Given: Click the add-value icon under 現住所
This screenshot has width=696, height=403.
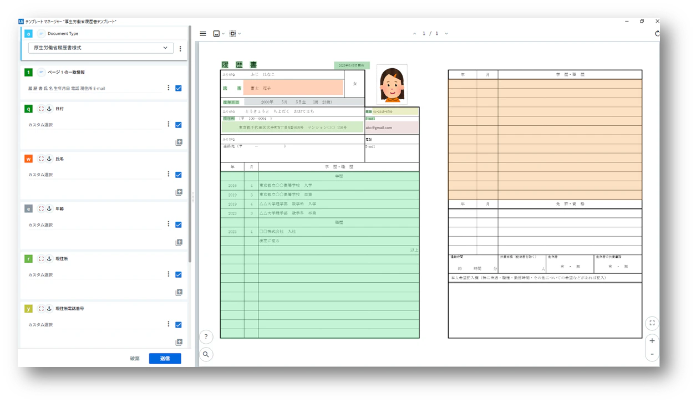Looking at the screenshot, I should [x=179, y=292].
